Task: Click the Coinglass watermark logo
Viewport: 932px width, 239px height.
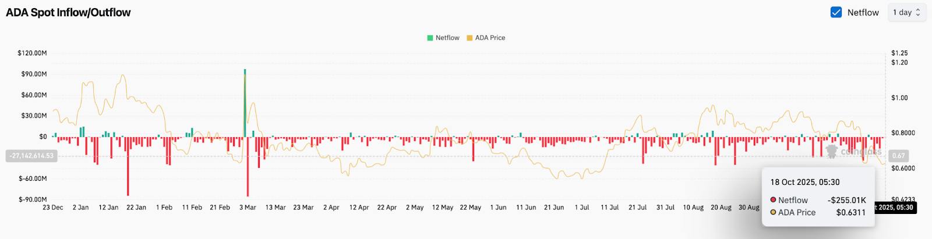Action: [832, 151]
